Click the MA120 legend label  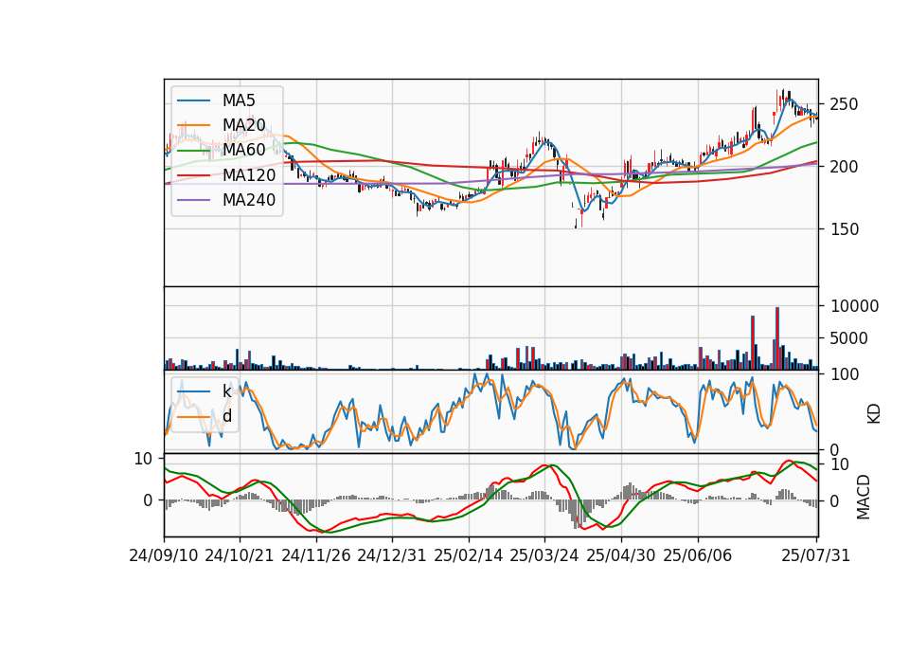pos(249,175)
